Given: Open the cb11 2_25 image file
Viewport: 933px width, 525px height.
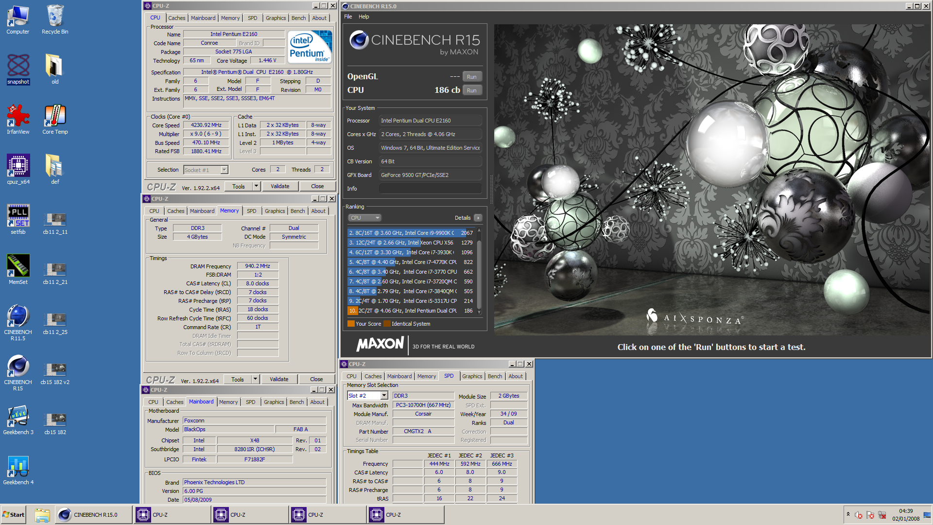Looking at the screenshot, I should click(55, 324).
